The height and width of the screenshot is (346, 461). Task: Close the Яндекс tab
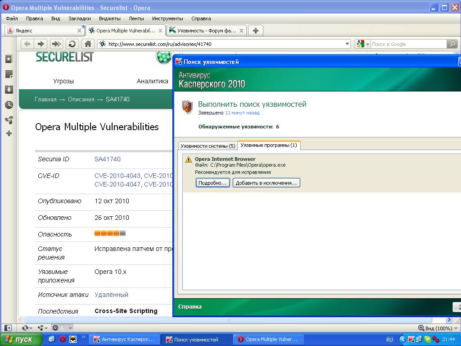point(79,31)
